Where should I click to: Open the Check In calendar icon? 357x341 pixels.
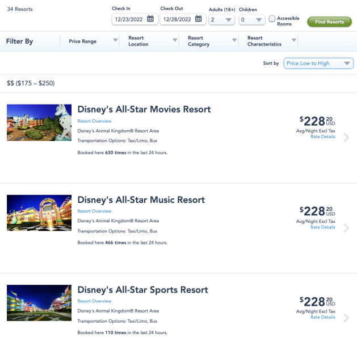[x=150, y=19]
